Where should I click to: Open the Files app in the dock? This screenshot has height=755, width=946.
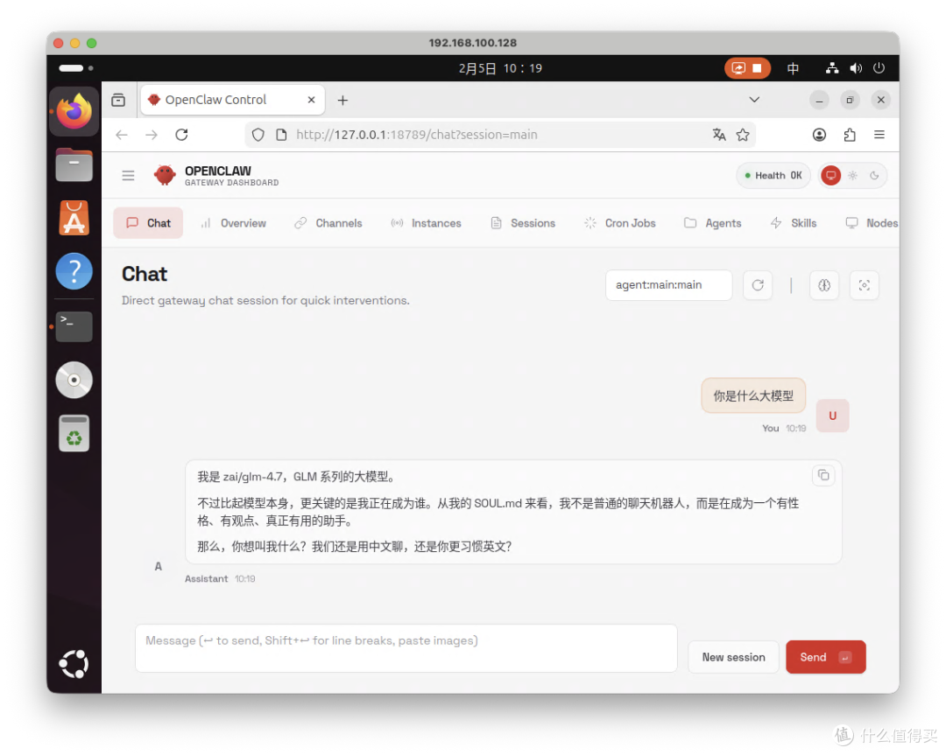[x=74, y=164]
